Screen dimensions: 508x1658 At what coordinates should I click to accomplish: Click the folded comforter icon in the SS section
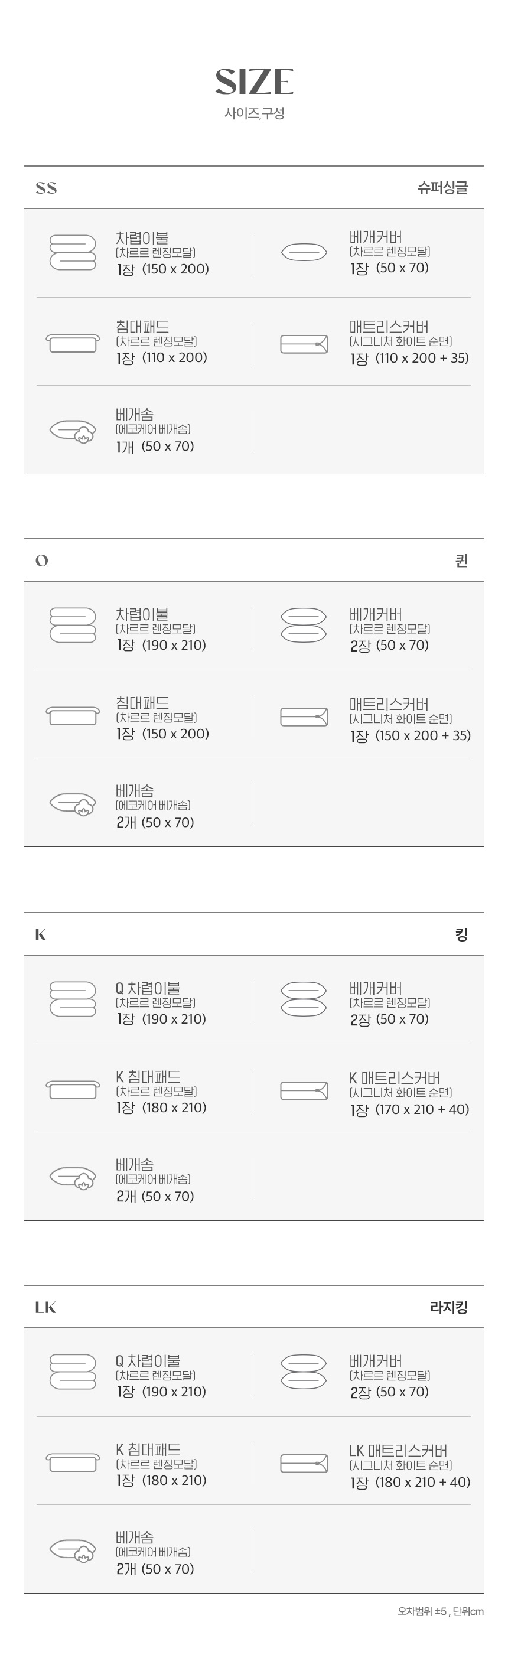tap(73, 252)
